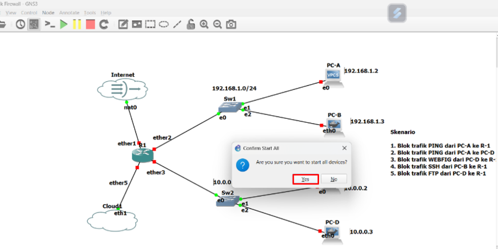Select the Draw ellipse tool
The height and width of the screenshot is (249, 498).
tap(164, 24)
